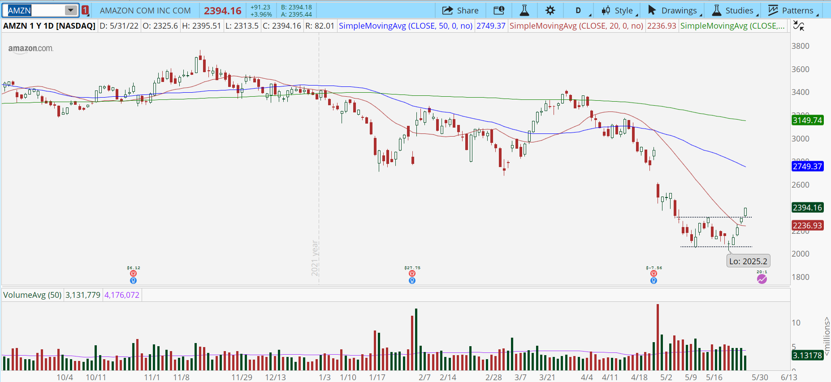Click the dark green 2394.16 price axis bubble
Viewport: 831px width, 382px height.
click(807, 207)
